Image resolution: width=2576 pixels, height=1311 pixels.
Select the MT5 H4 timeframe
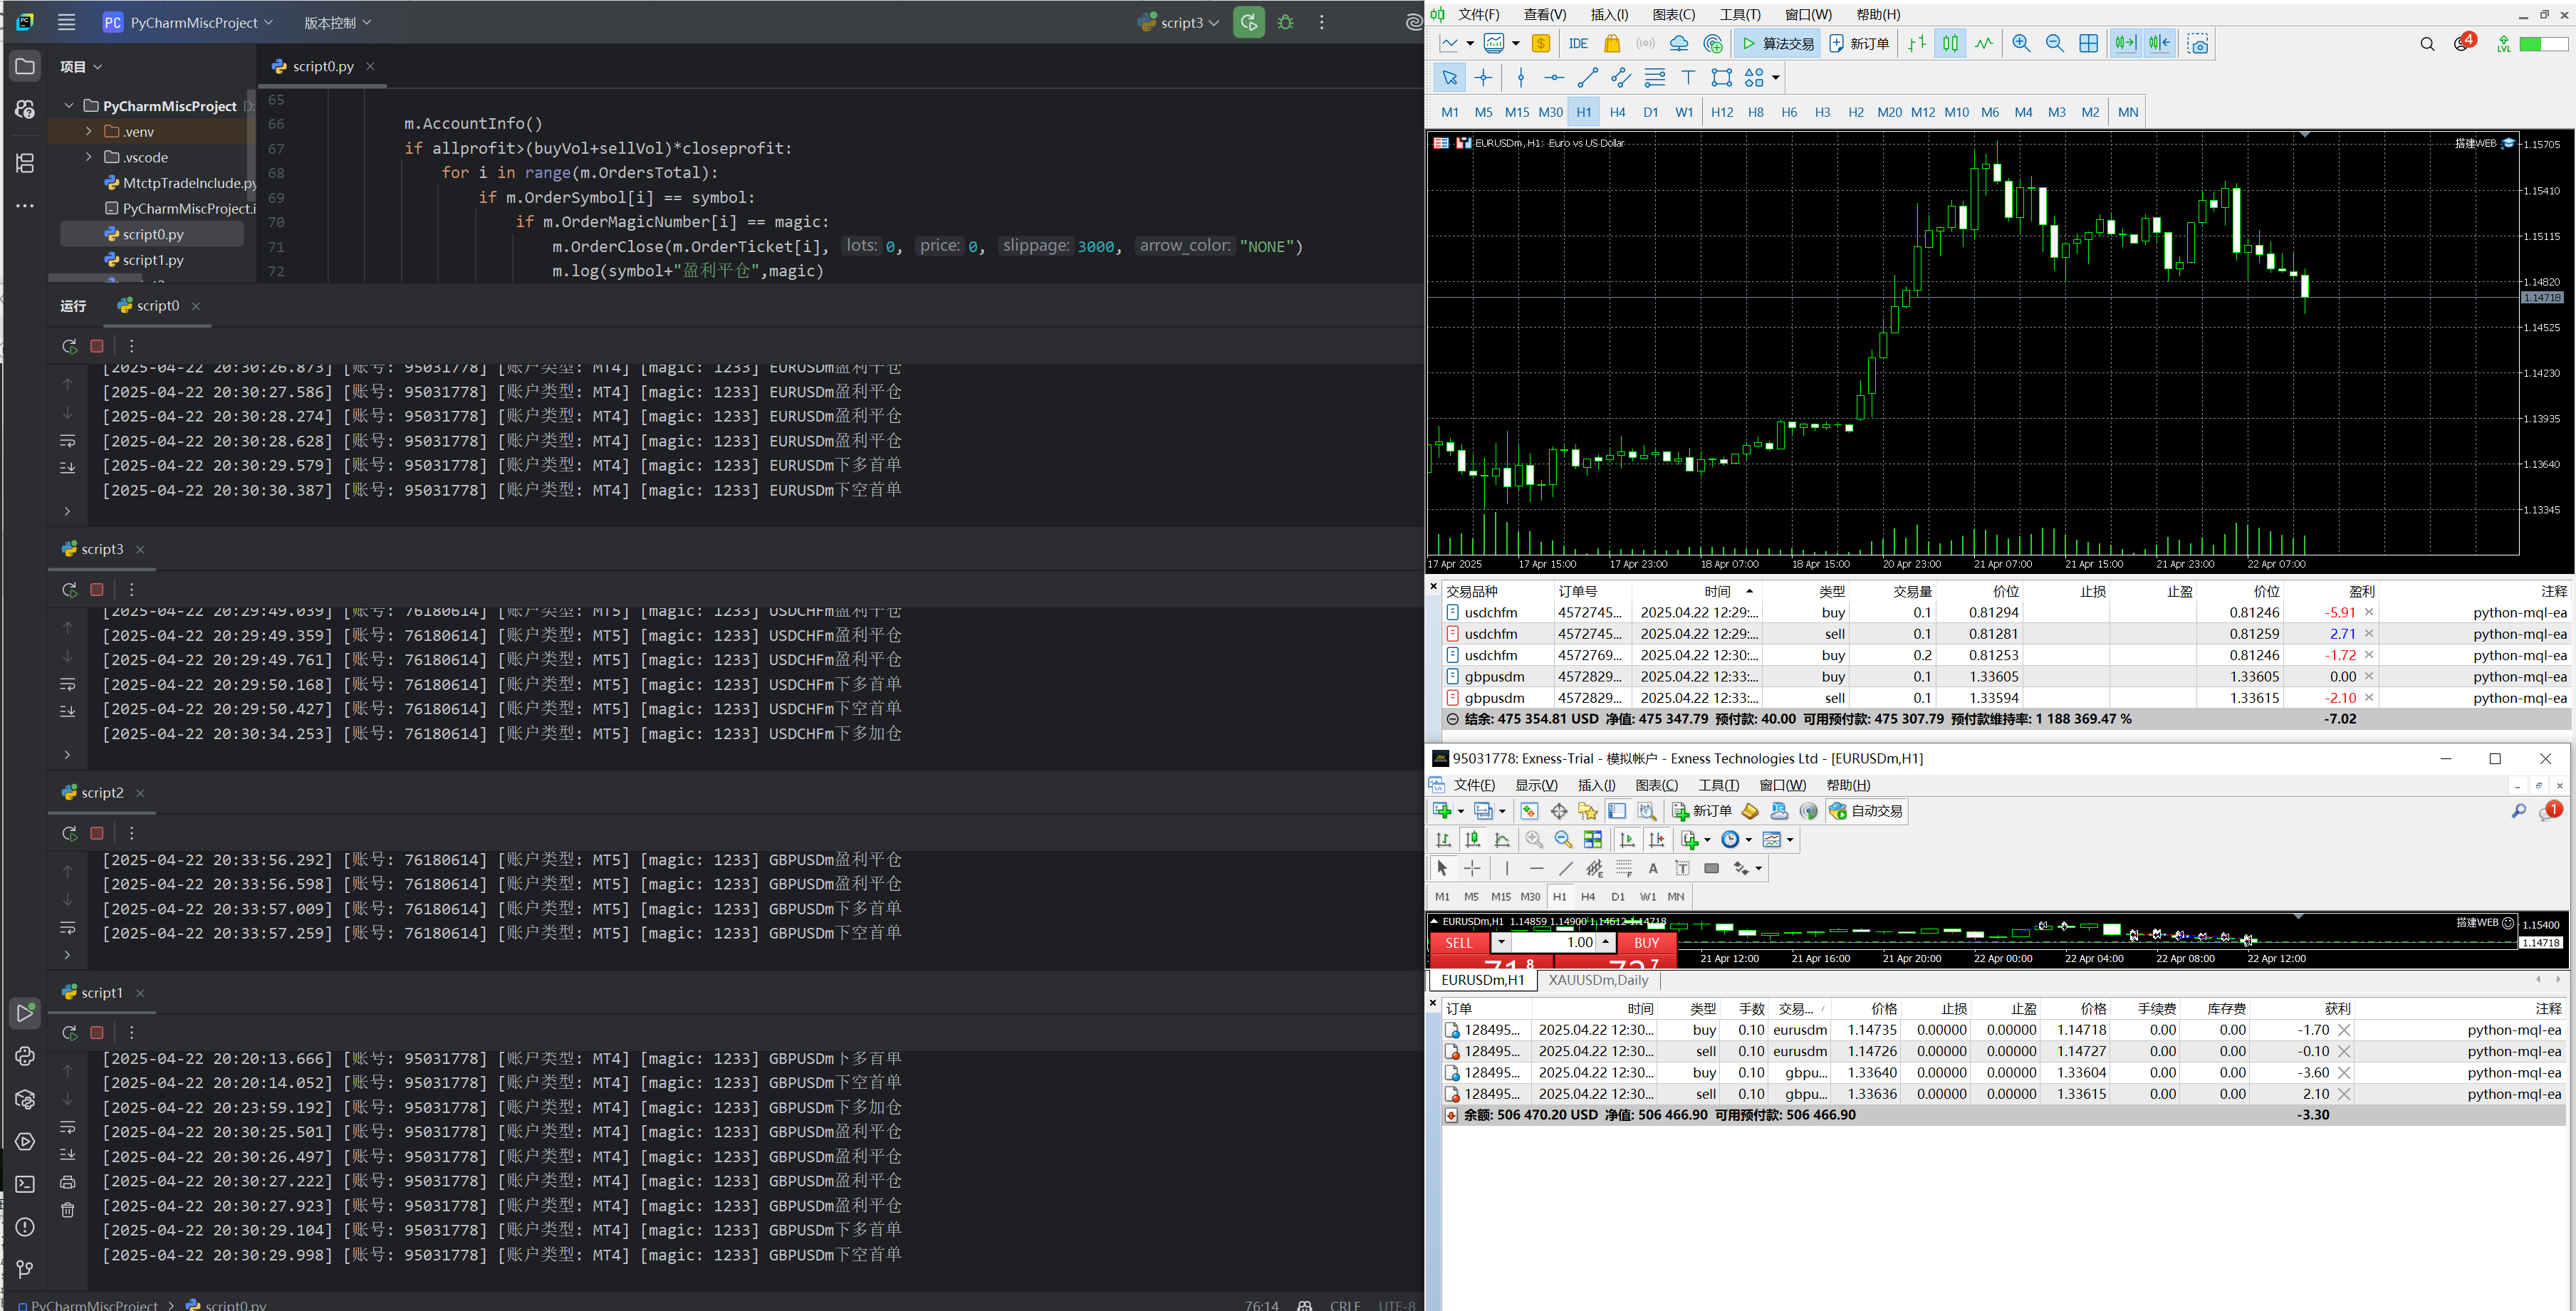pos(1617,112)
